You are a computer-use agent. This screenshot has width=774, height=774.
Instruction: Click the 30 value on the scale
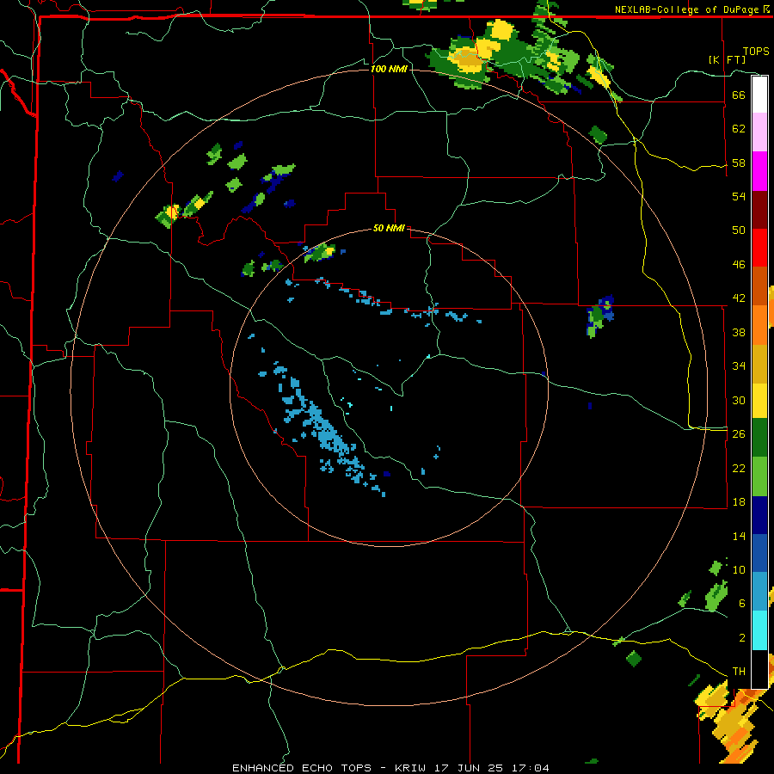[739, 400]
